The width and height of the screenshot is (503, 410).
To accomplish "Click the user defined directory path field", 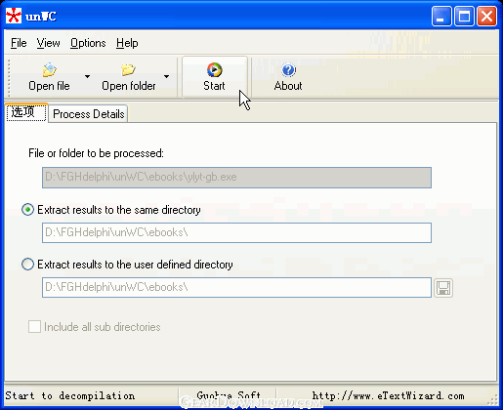I will 236,288.
